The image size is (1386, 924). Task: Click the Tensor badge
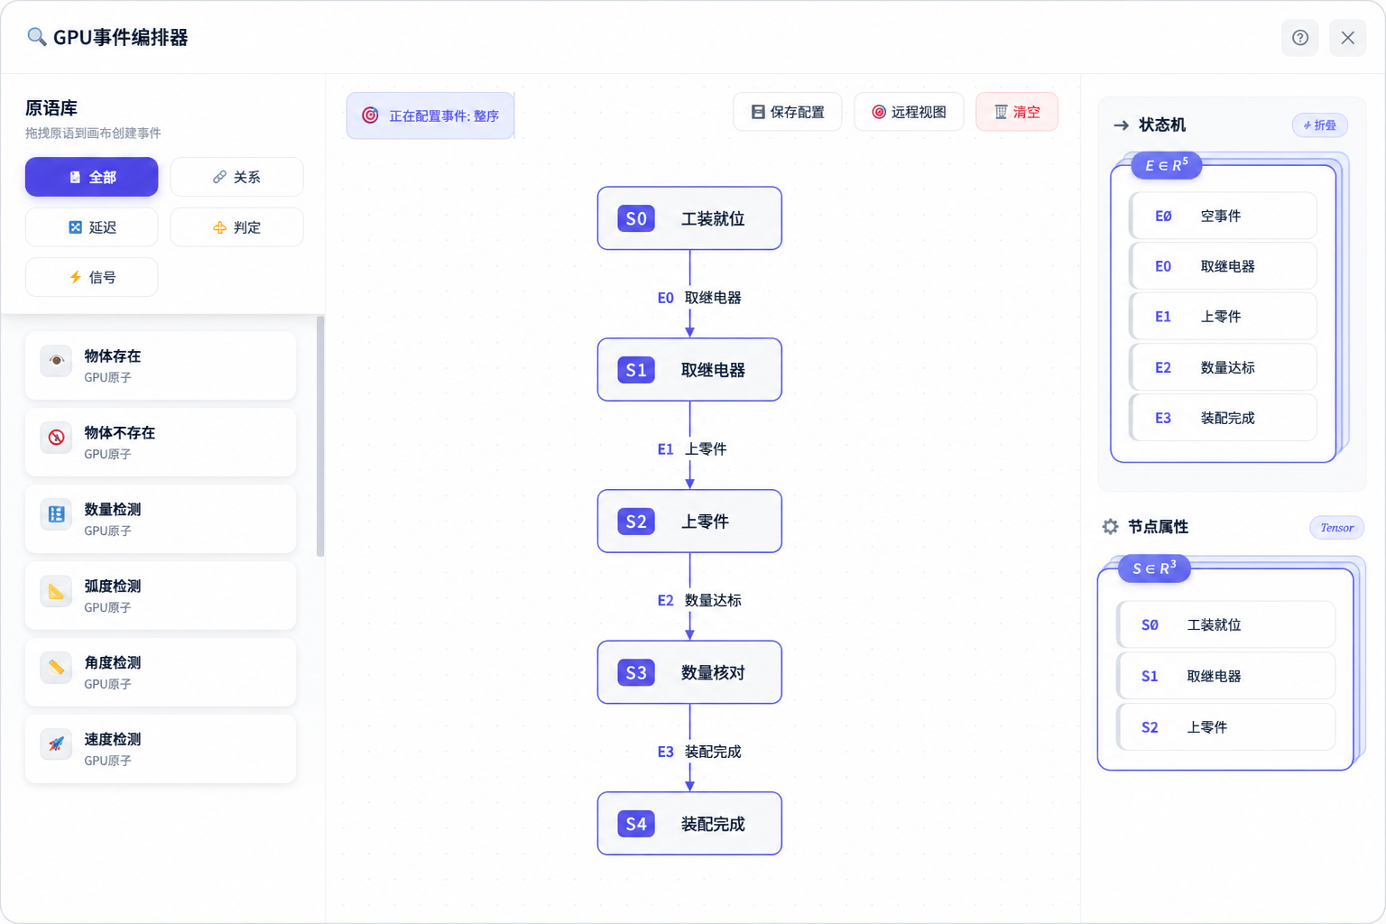1336,528
